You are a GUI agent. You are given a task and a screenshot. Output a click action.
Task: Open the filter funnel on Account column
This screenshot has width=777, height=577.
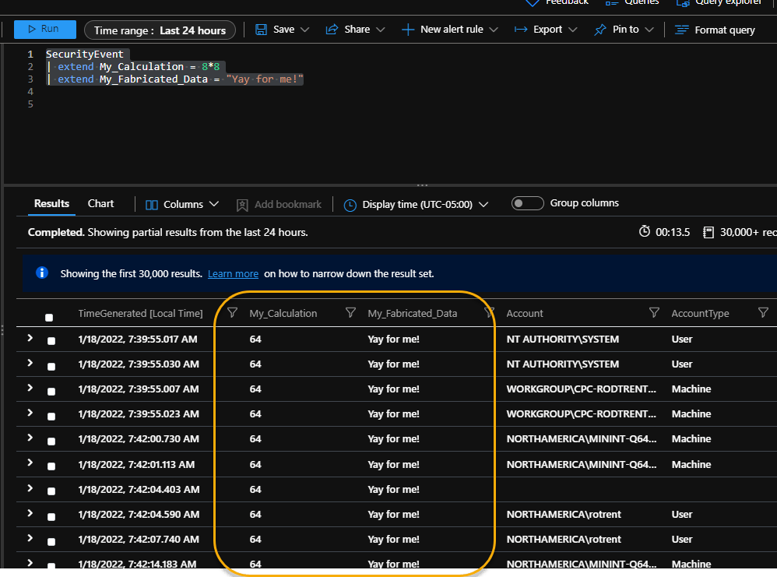pyautogui.click(x=655, y=313)
